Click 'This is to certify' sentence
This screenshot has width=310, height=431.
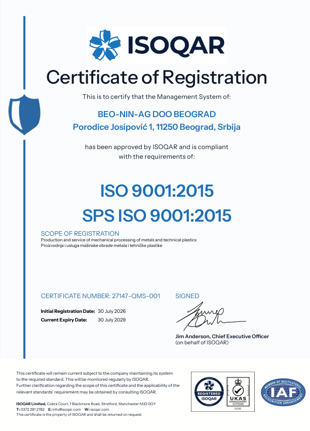pyautogui.click(x=157, y=97)
